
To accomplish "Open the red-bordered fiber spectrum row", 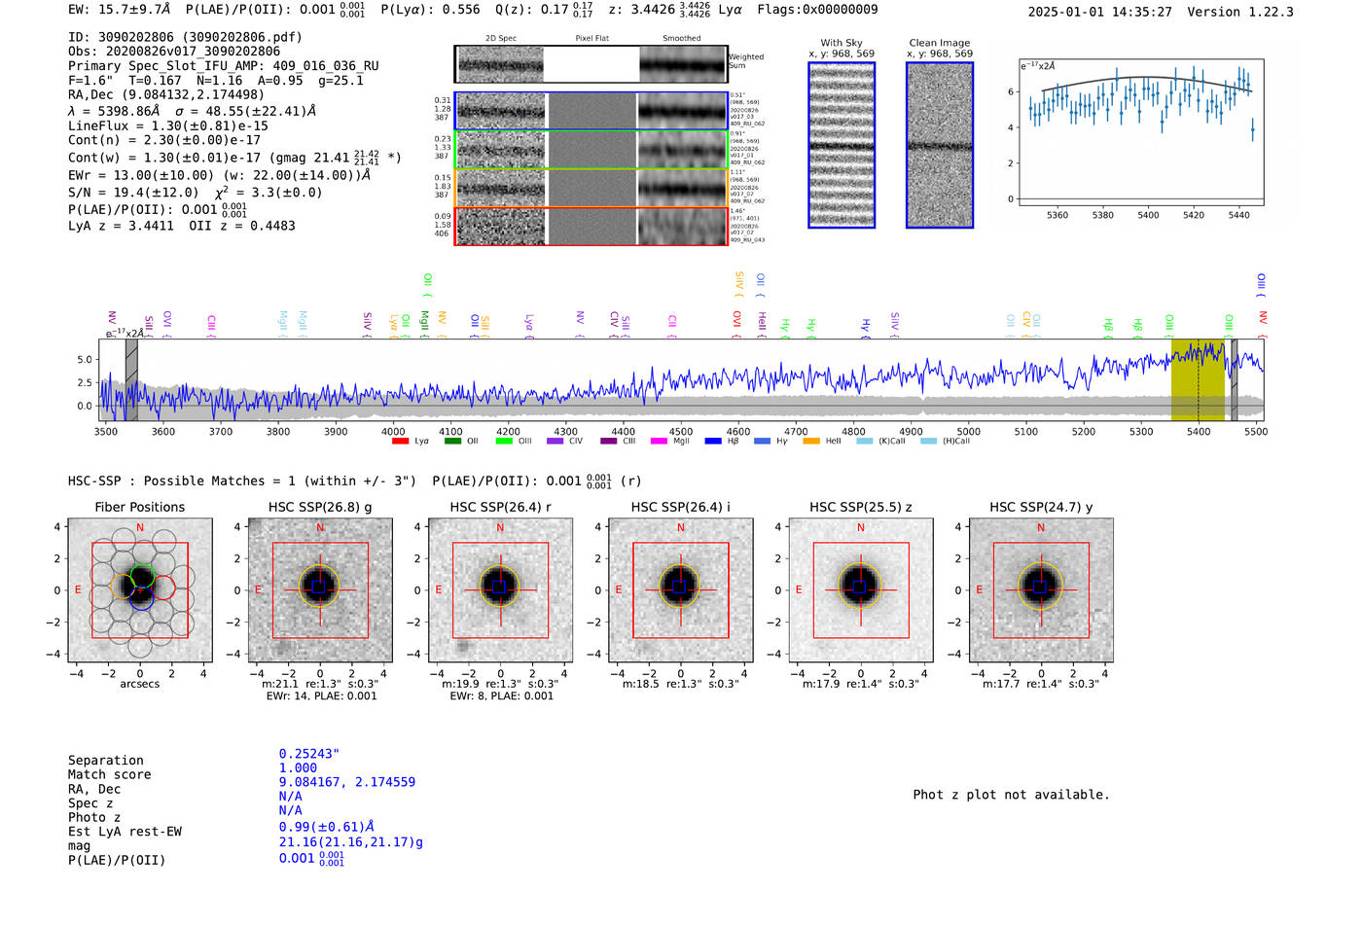I will pos(591,226).
